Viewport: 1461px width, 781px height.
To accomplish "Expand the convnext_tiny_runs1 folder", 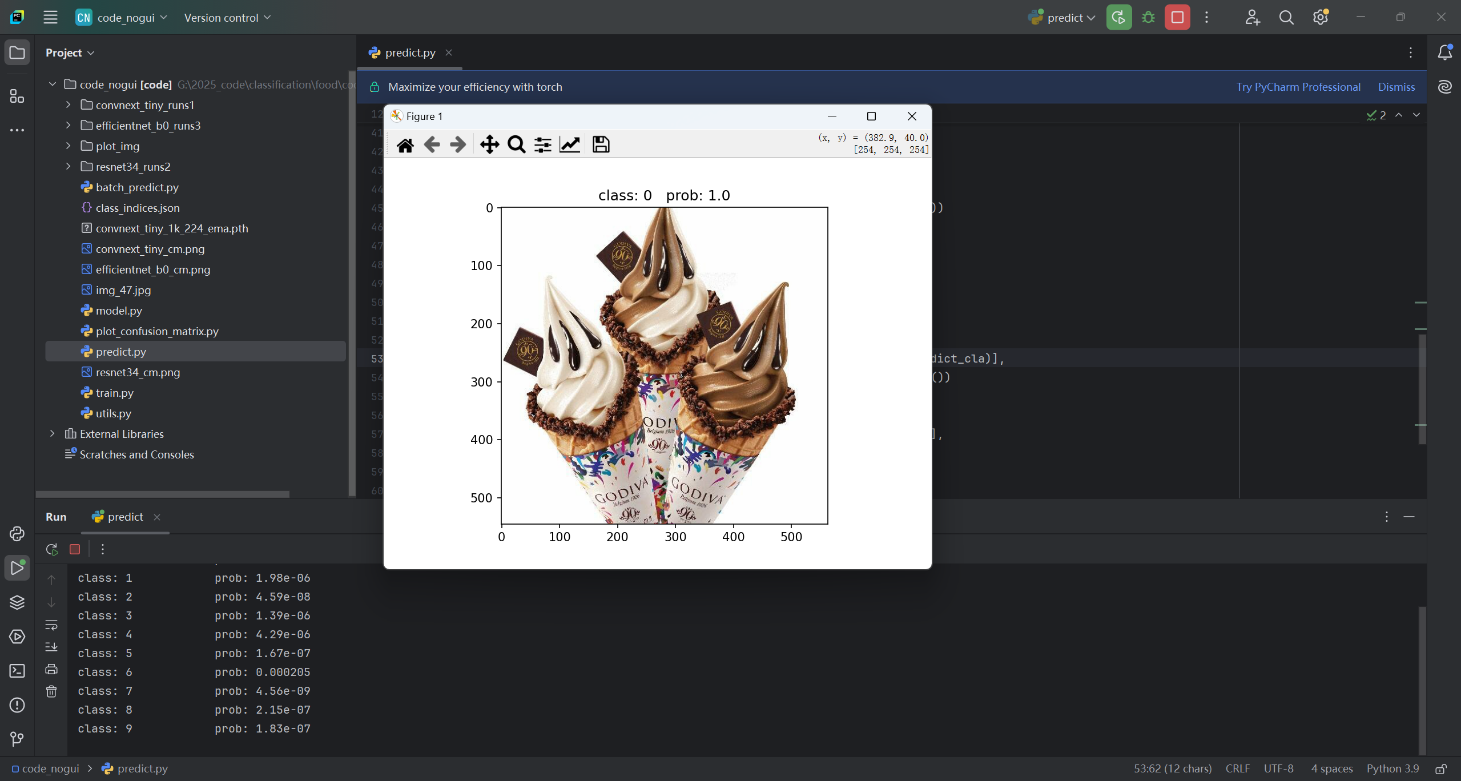I will click(x=68, y=104).
